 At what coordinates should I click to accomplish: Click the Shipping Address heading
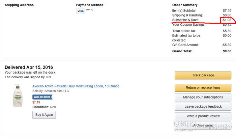[x=19, y=5]
